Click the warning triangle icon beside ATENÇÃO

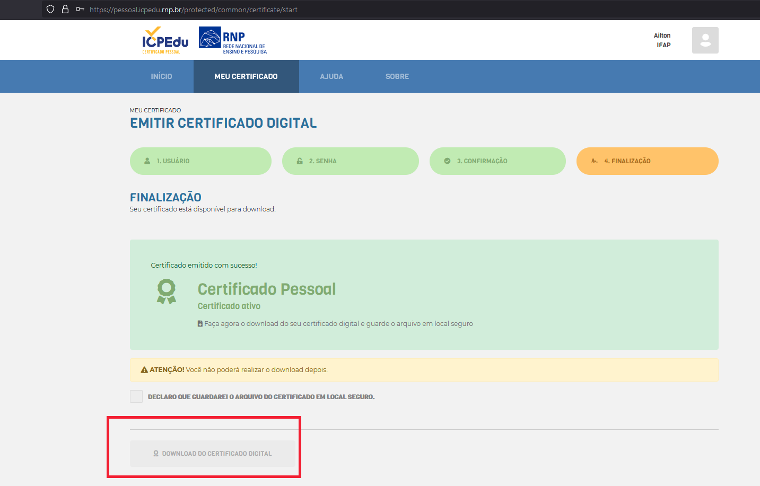click(x=144, y=370)
